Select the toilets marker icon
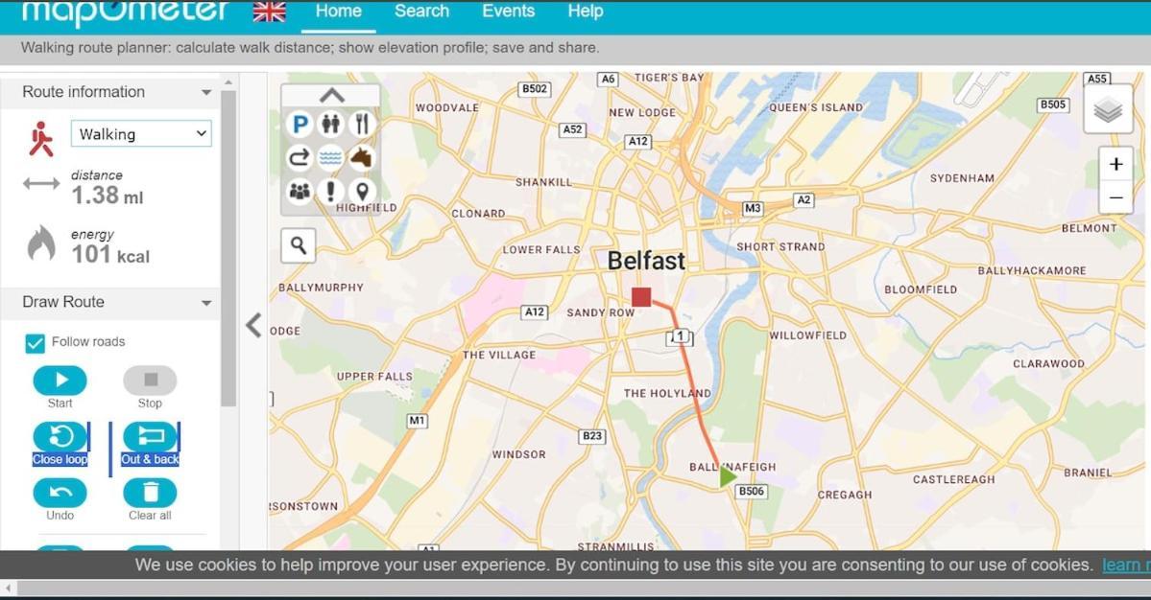The width and height of the screenshot is (1151, 600). [x=331, y=124]
